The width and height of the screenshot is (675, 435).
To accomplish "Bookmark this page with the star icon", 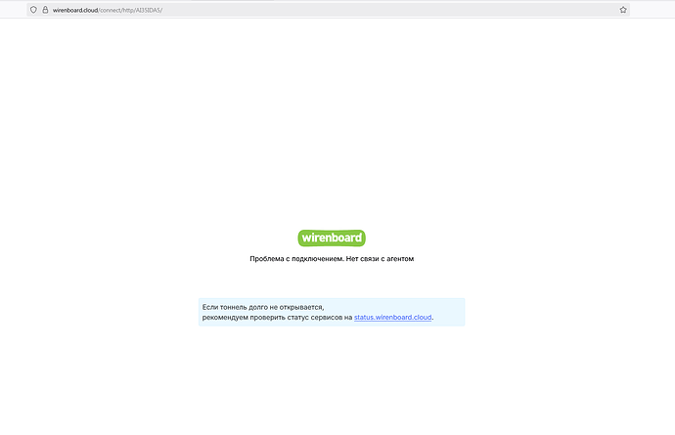I will point(623,10).
